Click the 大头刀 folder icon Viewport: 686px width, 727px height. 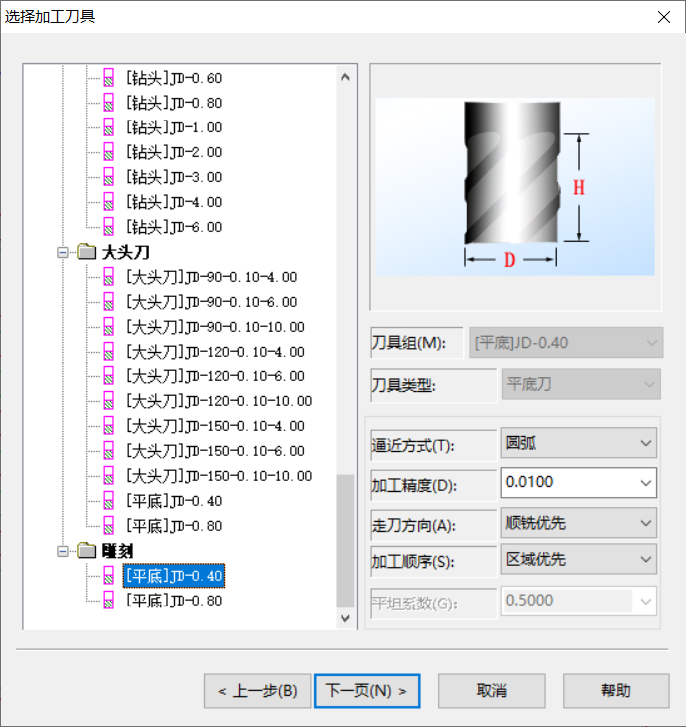[x=86, y=252]
